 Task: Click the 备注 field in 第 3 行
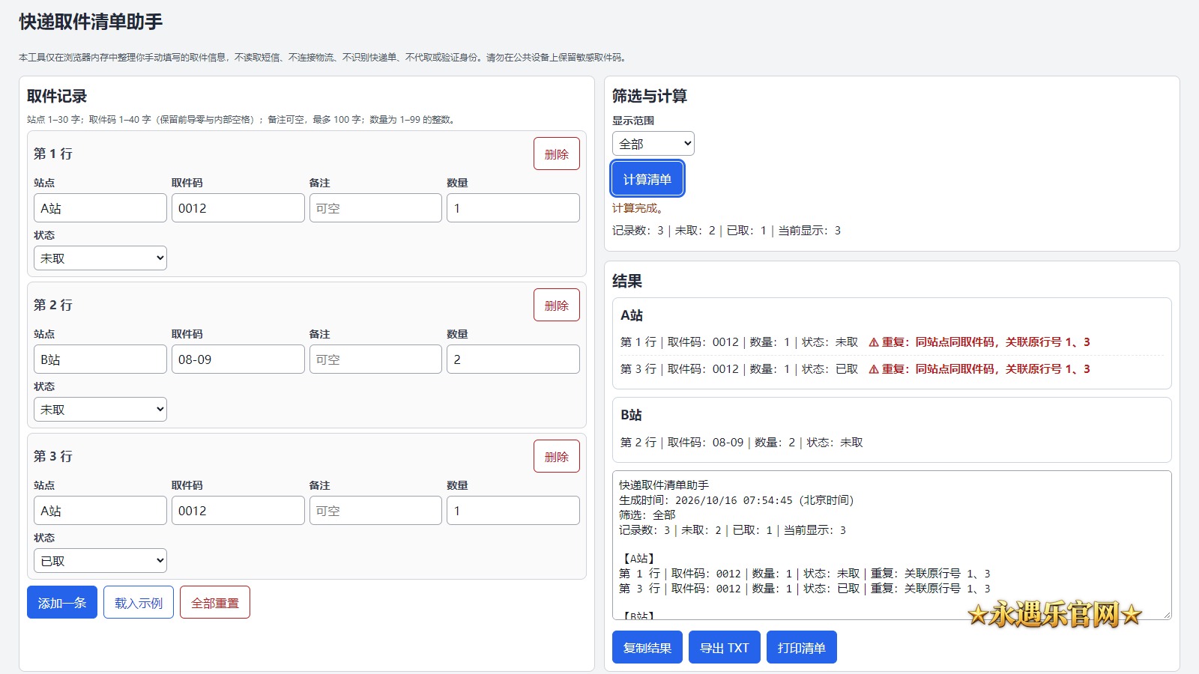pos(375,511)
